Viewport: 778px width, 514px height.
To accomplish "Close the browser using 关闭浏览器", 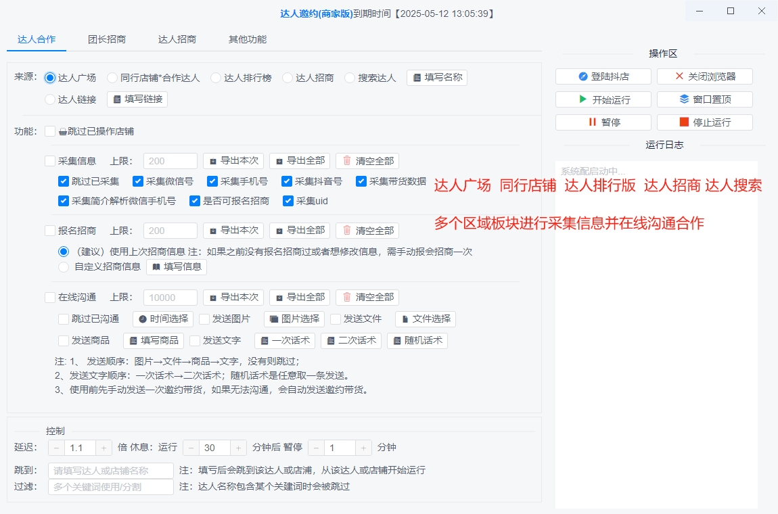I will [x=704, y=76].
